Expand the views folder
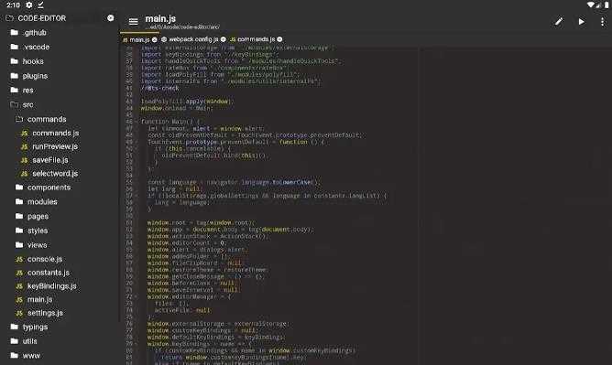Image resolution: width=612 pixels, height=365 pixels. [37, 245]
